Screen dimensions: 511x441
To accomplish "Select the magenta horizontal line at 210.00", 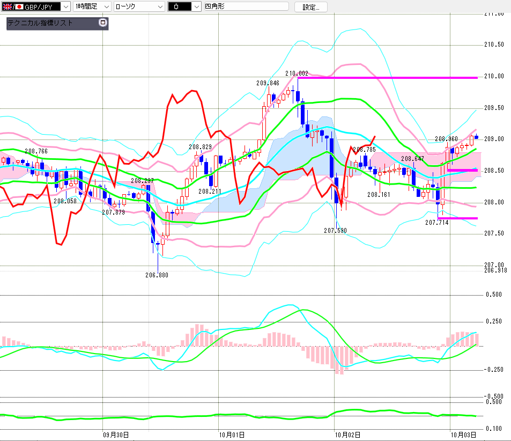I will click(388, 78).
